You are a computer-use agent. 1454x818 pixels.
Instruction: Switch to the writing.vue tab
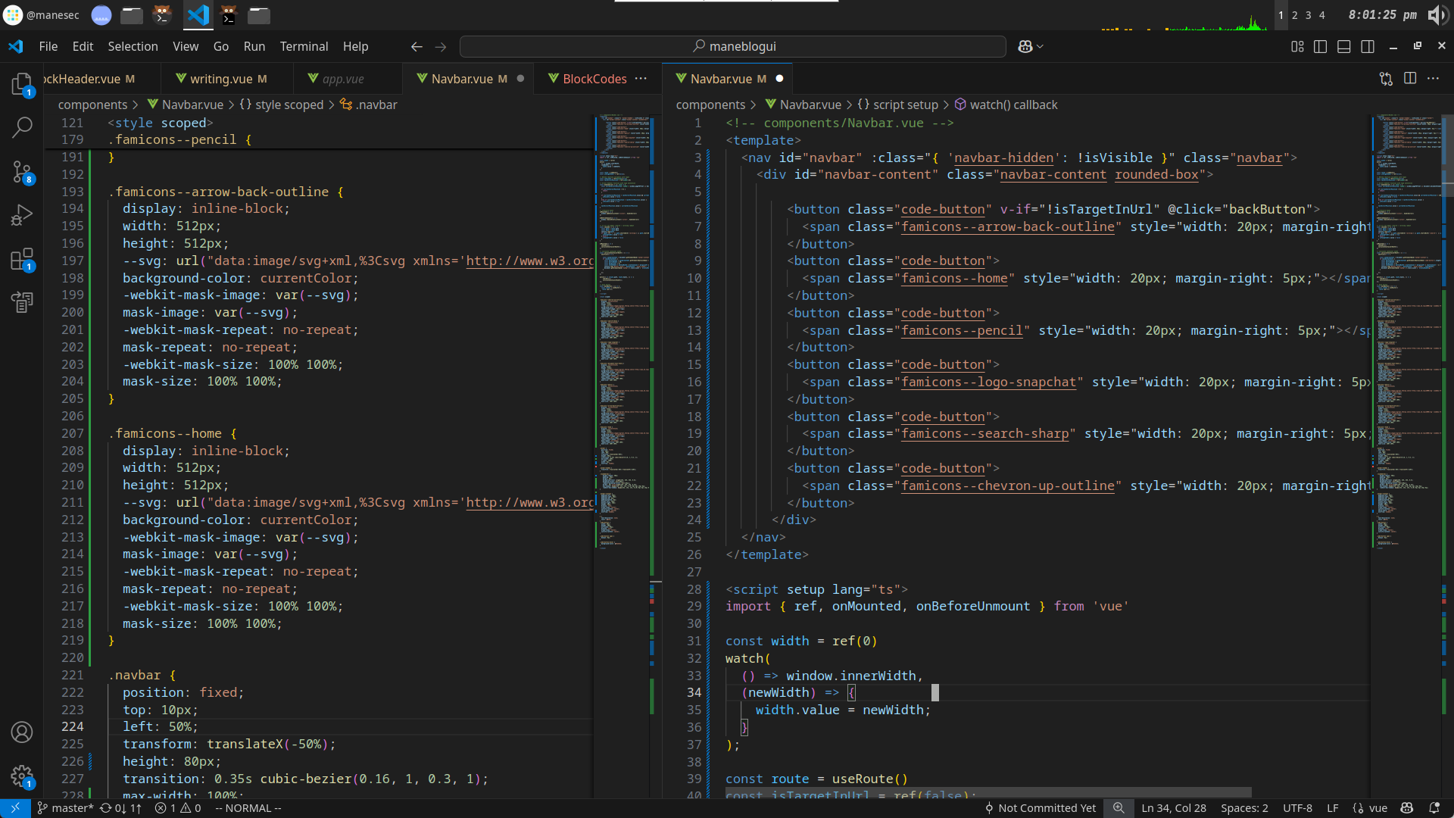(221, 79)
